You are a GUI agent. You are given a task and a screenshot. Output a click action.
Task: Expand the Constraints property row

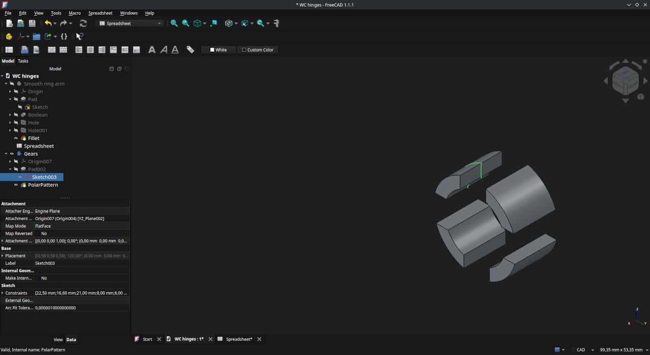(x=3, y=293)
